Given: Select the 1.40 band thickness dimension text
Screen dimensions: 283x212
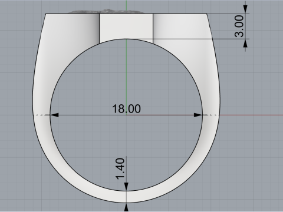Looking at the screenshot, I should 120,169.
